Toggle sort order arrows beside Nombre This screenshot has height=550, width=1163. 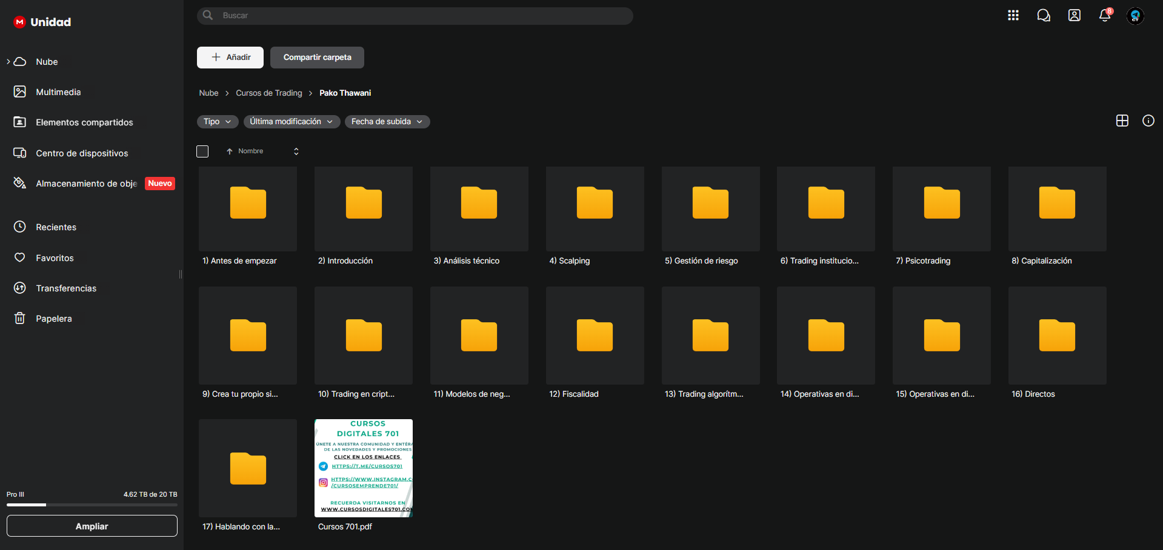point(296,151)
